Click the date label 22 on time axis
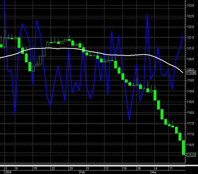198x174 pixels. point(53,169)
